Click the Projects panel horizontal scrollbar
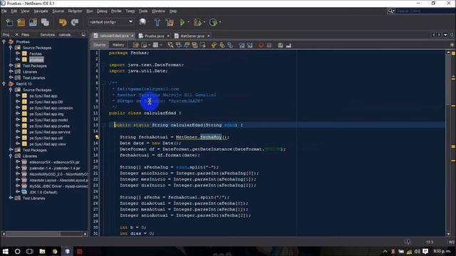The width and height of the screenshot is (456, 256). [x=44, y=234]
